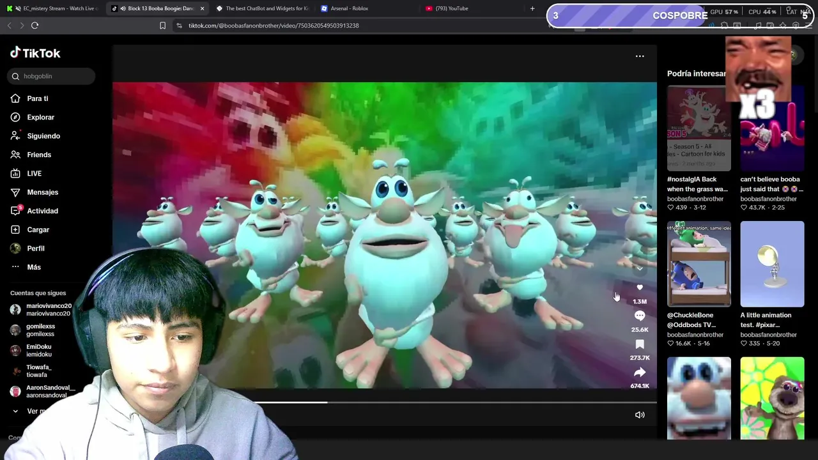Viewport: 818px width, 460px height.
Task: Open gomilexss followed account
Action: 33,330
